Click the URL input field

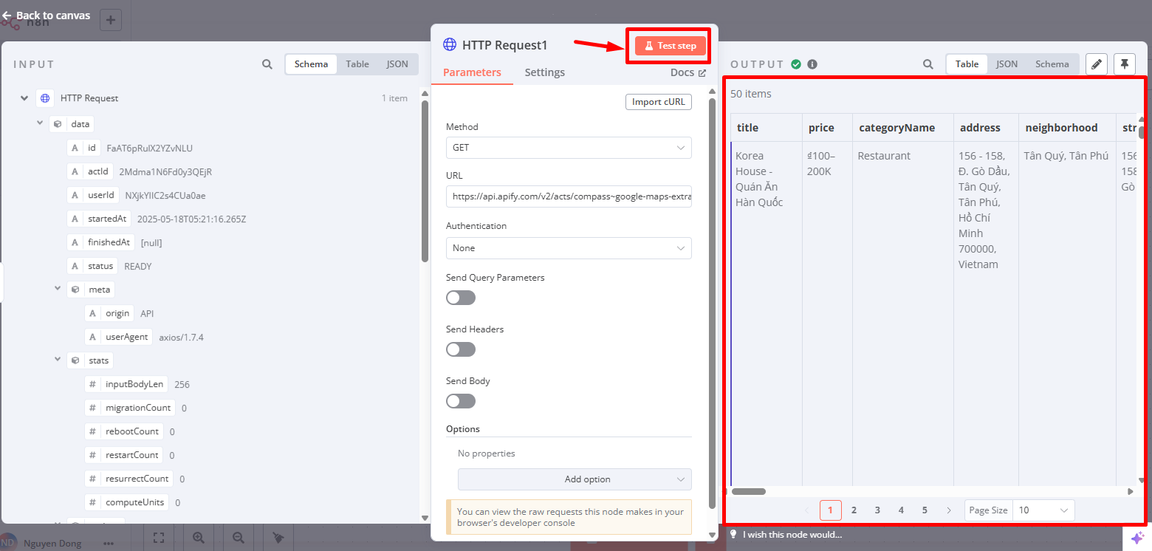click(569, 198)
